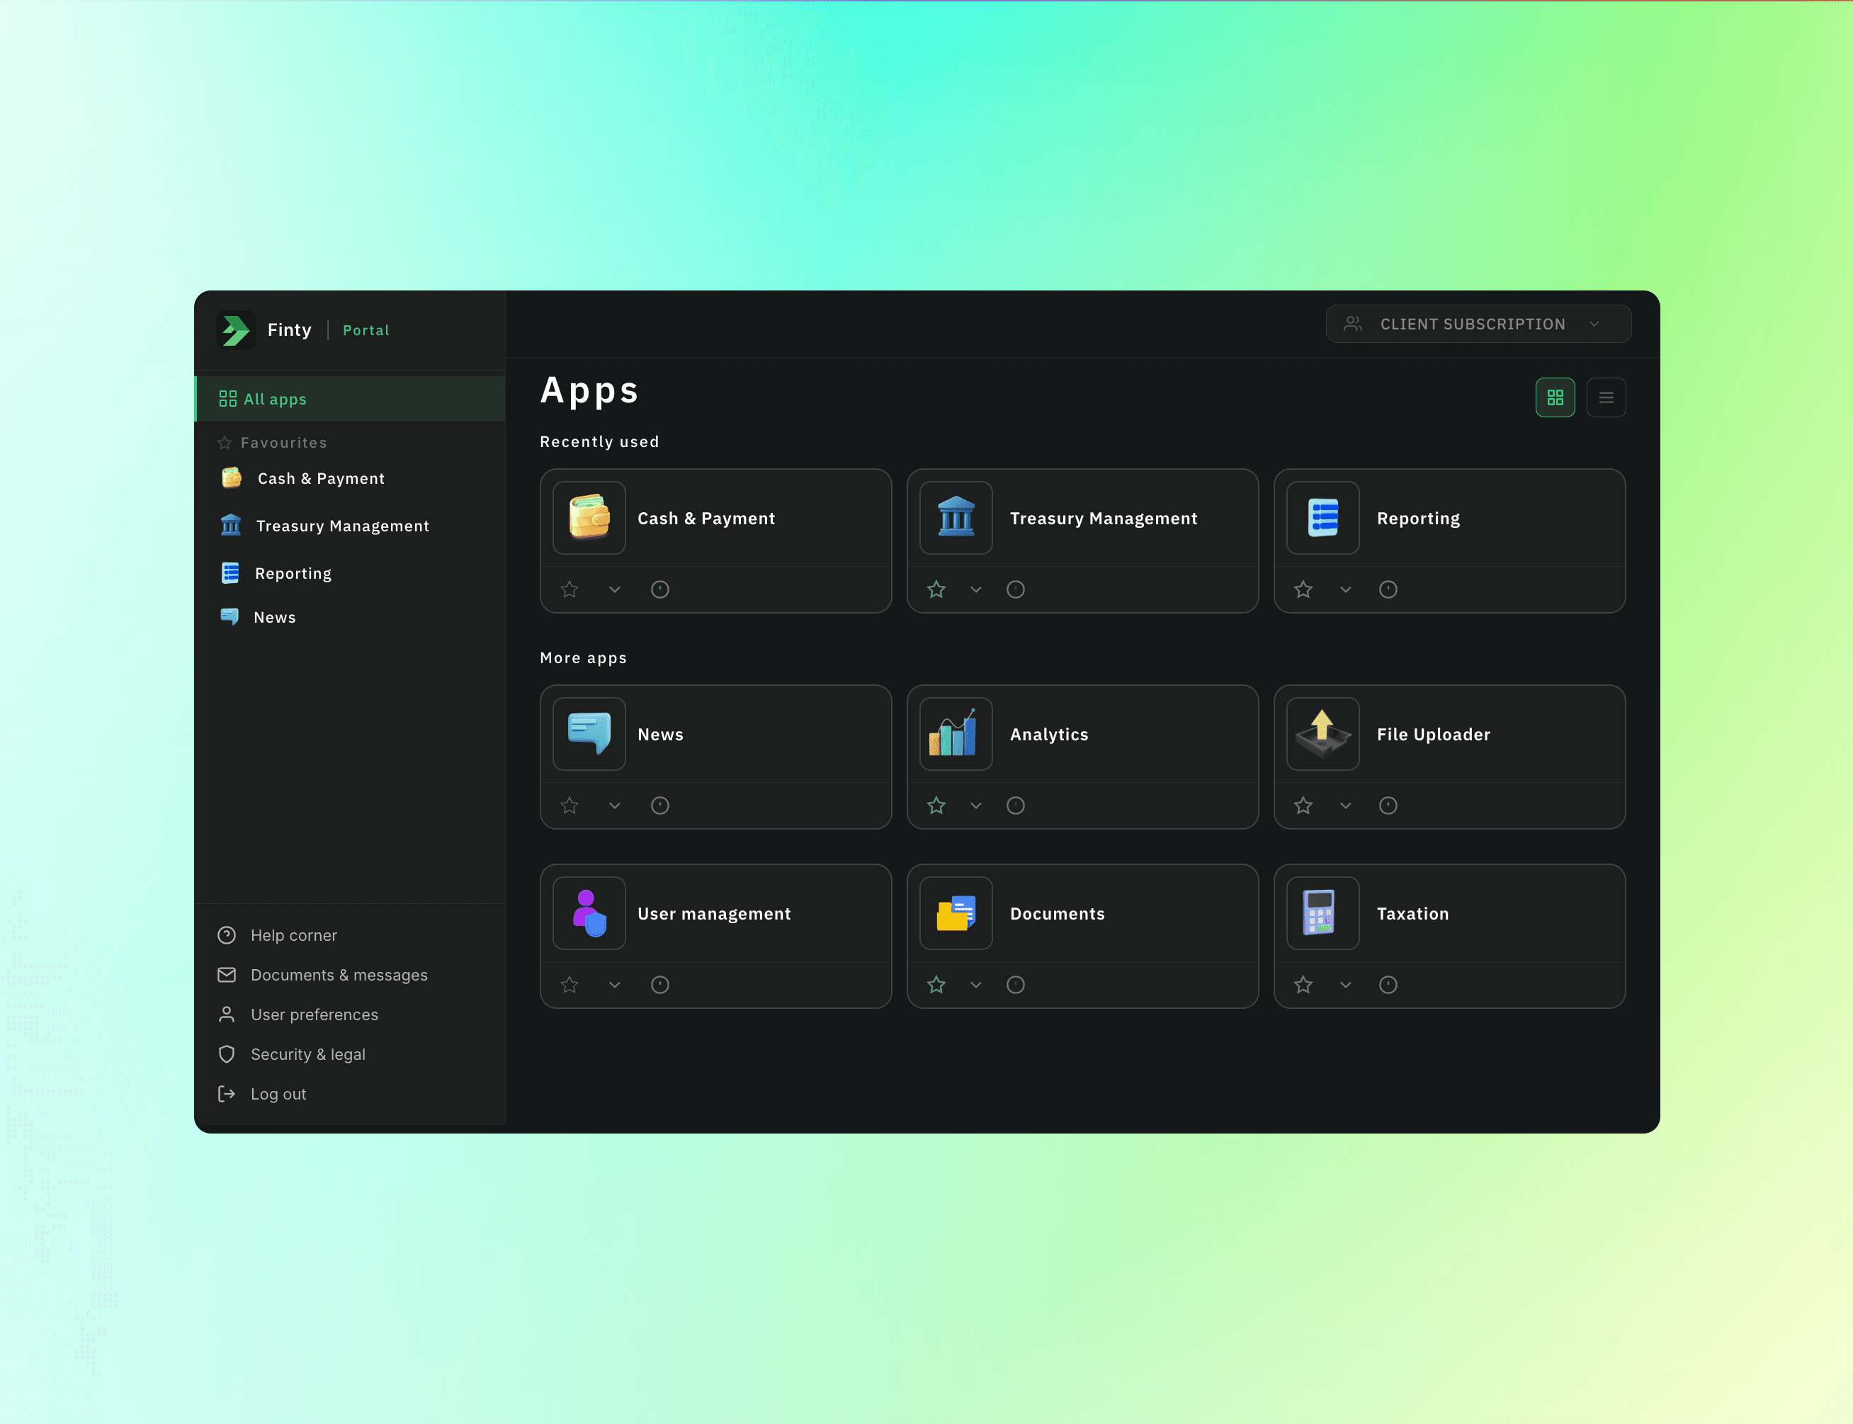
Task: Toggle favourite star on News card
Action: click(x=569, y=806)
